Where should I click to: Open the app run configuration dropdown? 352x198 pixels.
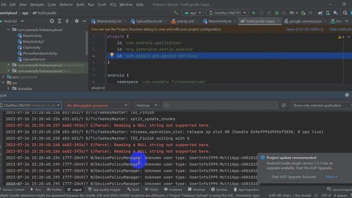click(193, 13)
